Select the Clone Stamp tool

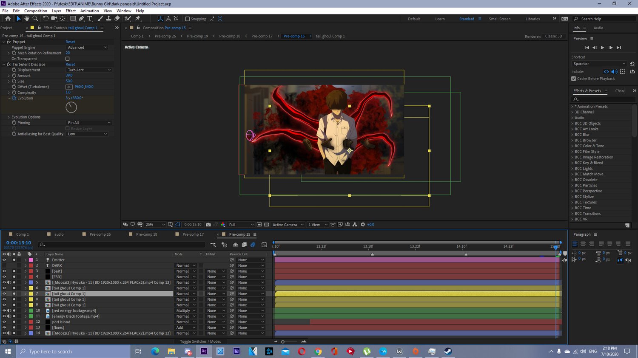pos(108,19)
